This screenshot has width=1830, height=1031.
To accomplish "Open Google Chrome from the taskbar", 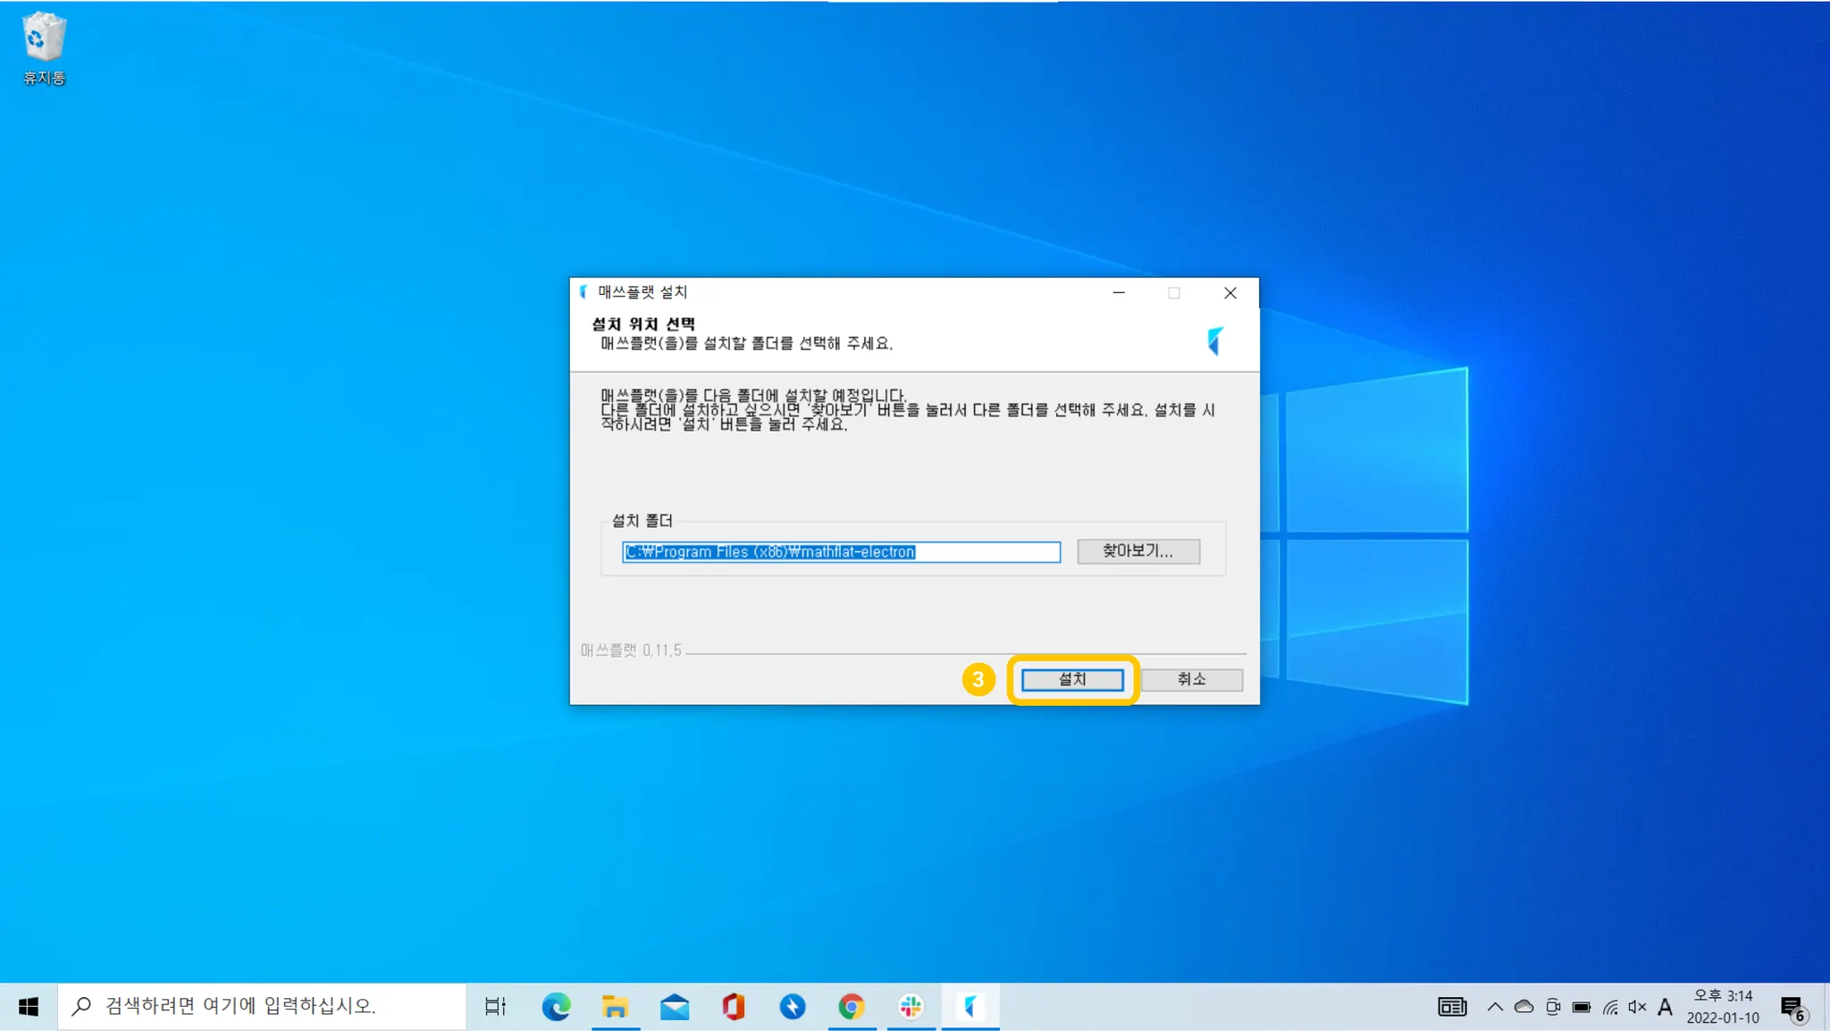I will click(x=852, y=1007).
